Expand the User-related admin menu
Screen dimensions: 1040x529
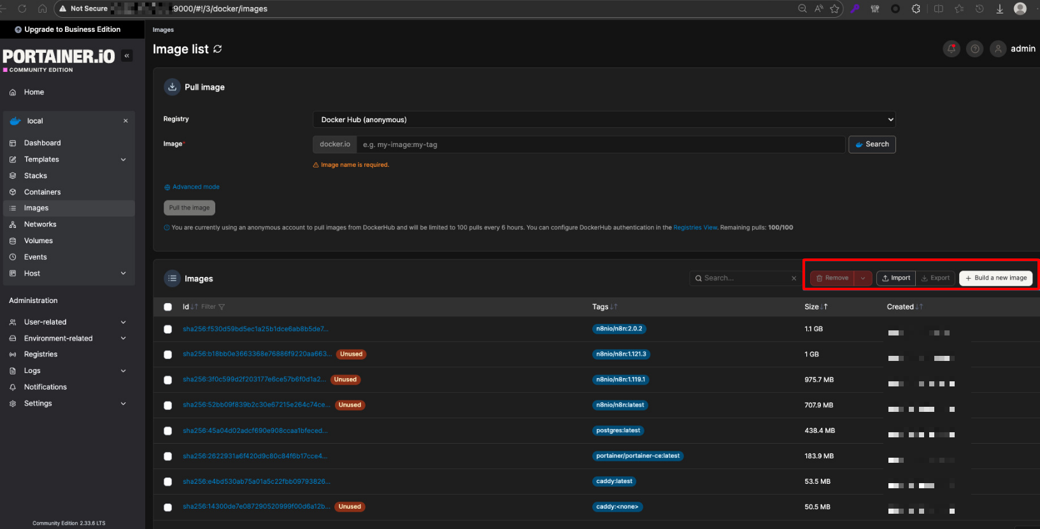click(x=124, y=322)
